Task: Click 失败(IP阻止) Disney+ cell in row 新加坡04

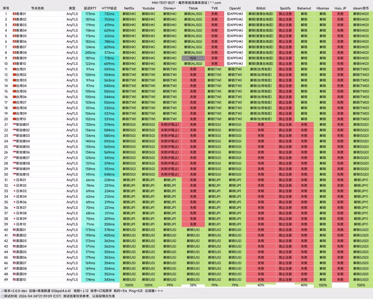Action: 170,141
